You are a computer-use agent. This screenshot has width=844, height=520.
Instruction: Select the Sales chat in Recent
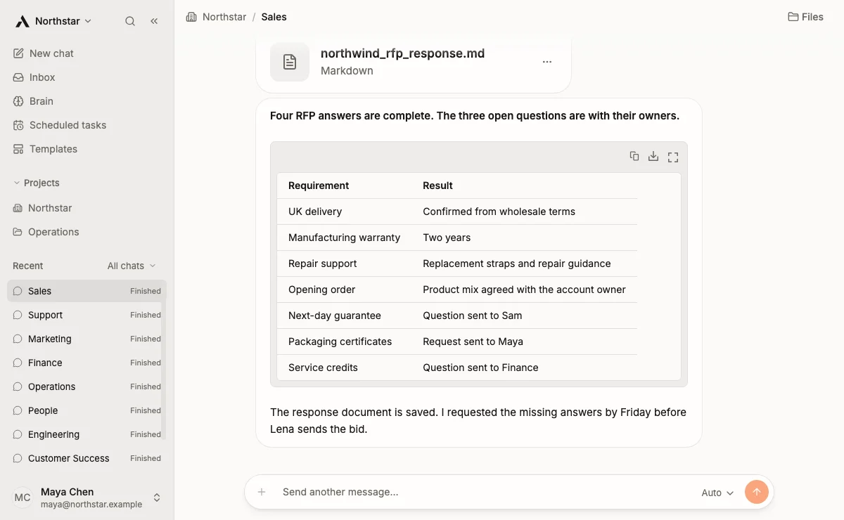pos(87,291)
